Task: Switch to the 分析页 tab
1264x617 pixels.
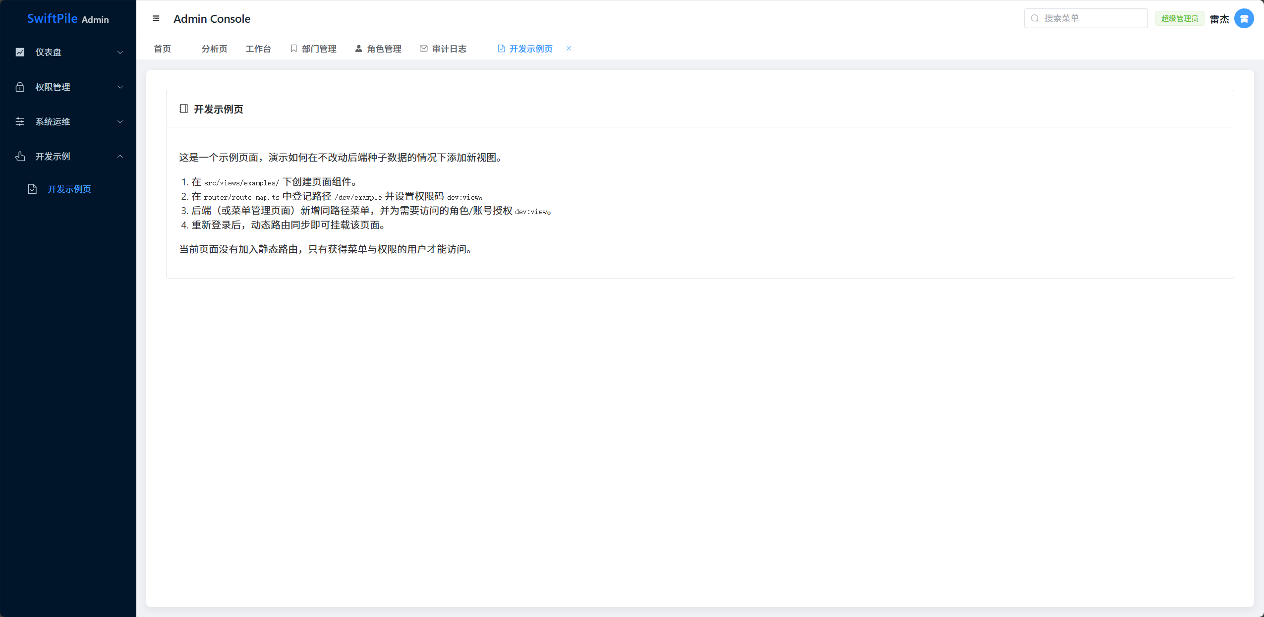Action: (x=214, y=49)
